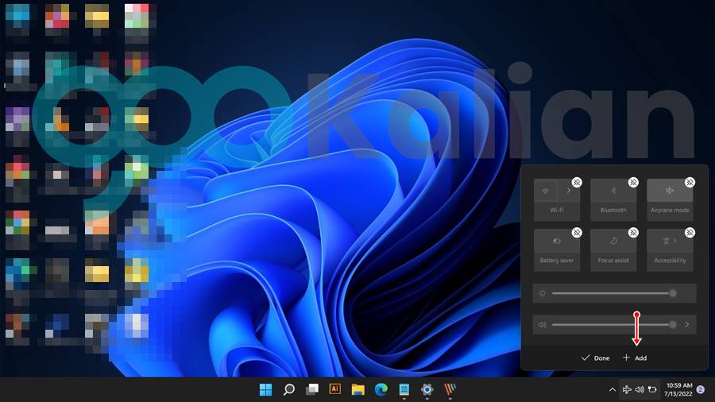The width and height of the screenshot is (715, 402).
Task: Click Done to finish editing quick settings
Action: point(596,358)
